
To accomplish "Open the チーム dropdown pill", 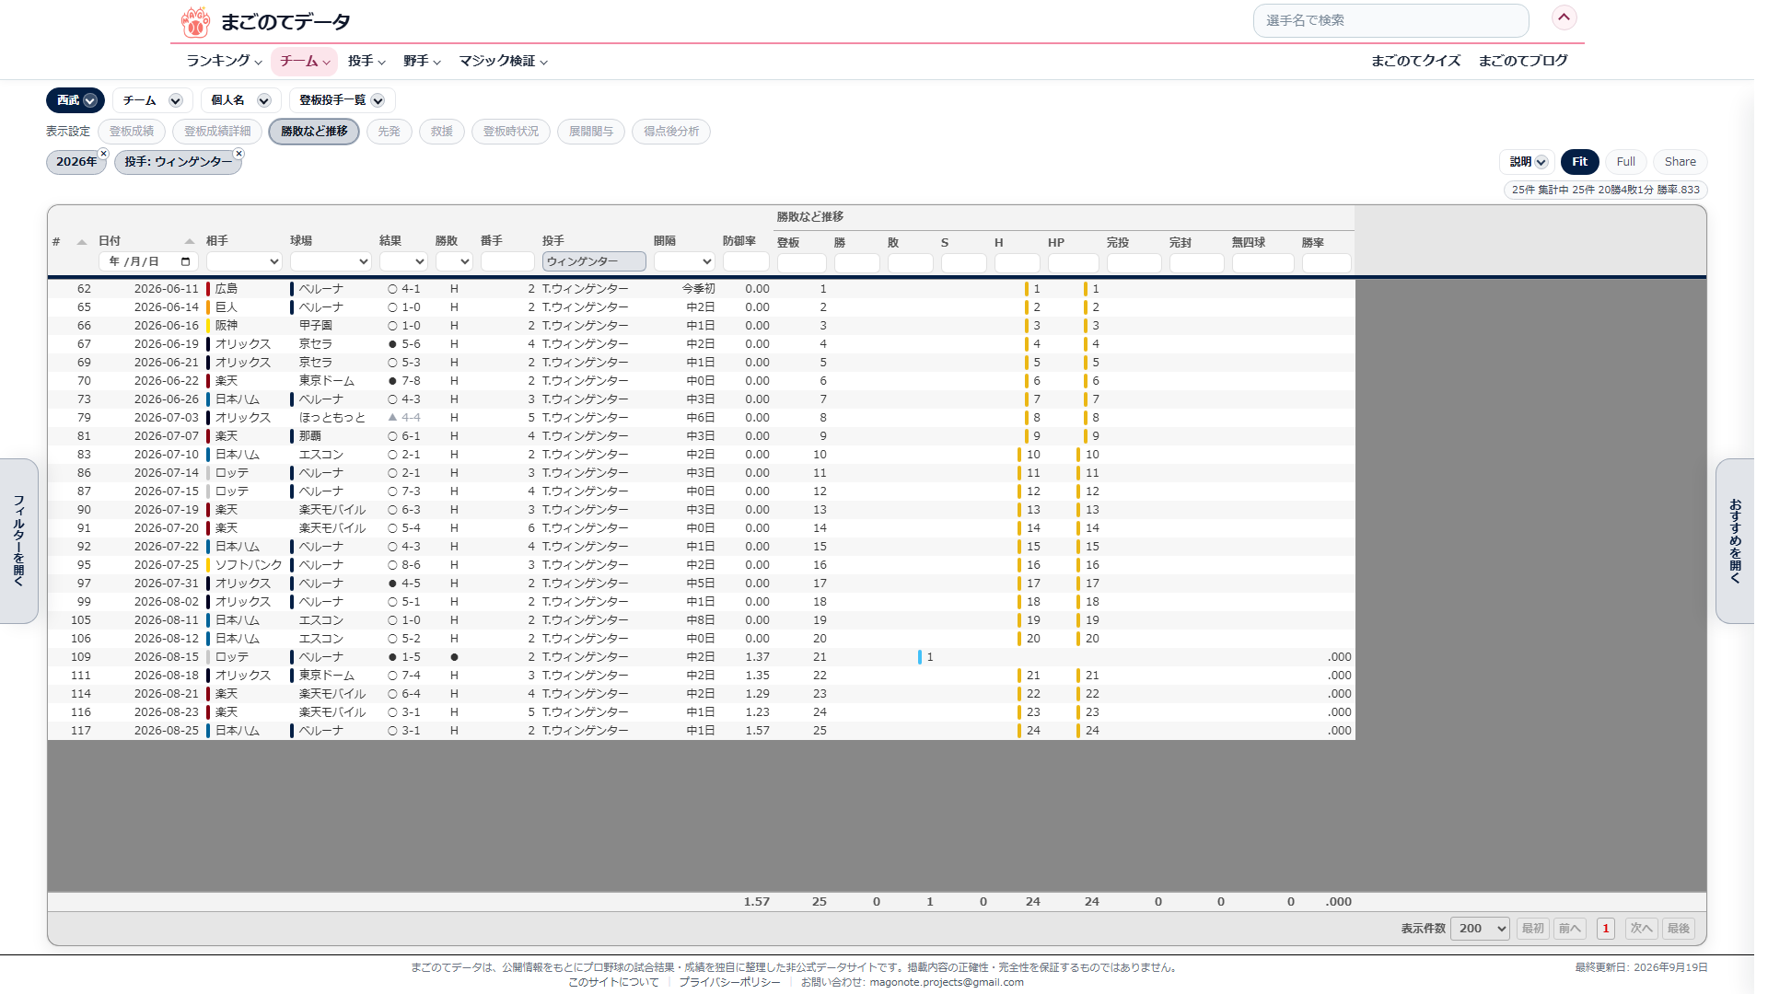I will (x=152, y=100).
